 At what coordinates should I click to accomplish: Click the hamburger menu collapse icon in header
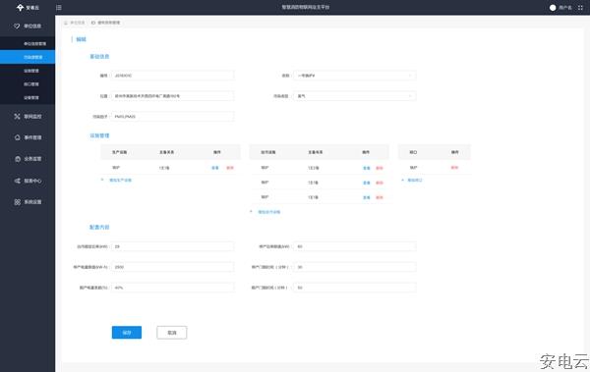(x=59, y=8)
